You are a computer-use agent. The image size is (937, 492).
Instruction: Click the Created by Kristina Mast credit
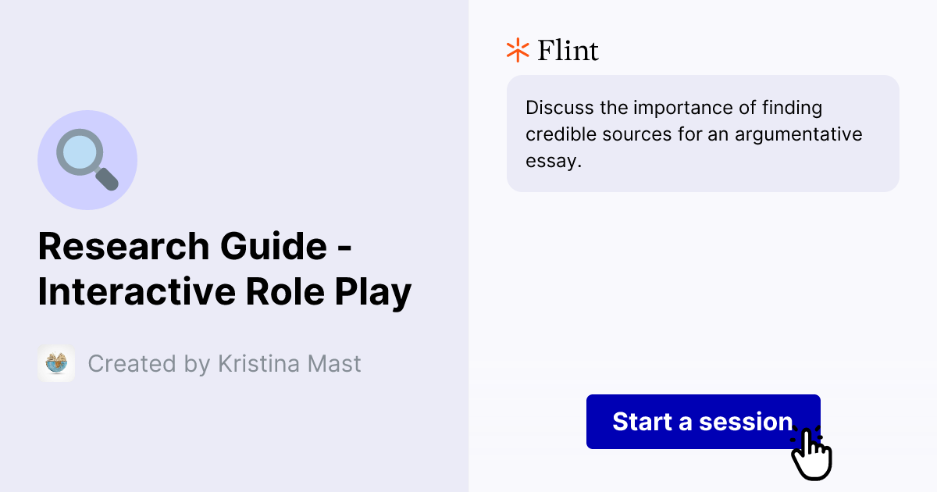[225, 363]
